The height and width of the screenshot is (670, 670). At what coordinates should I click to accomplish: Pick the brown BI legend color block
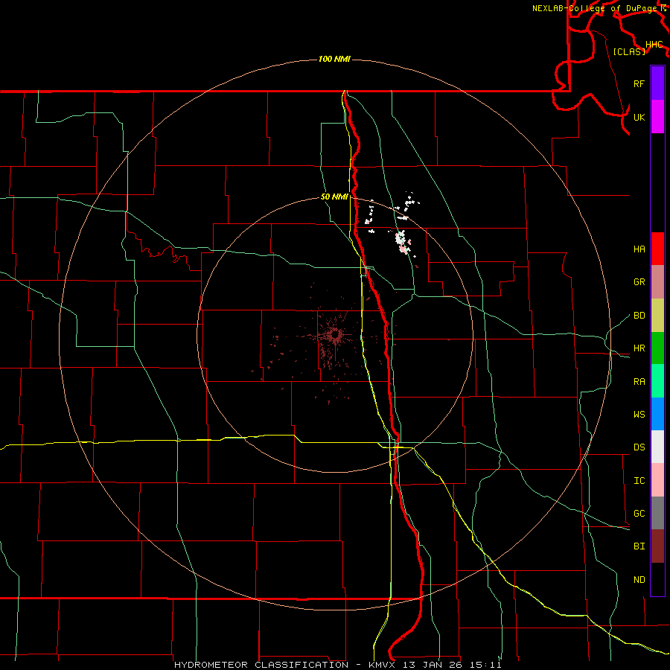[x=657, y=546]
